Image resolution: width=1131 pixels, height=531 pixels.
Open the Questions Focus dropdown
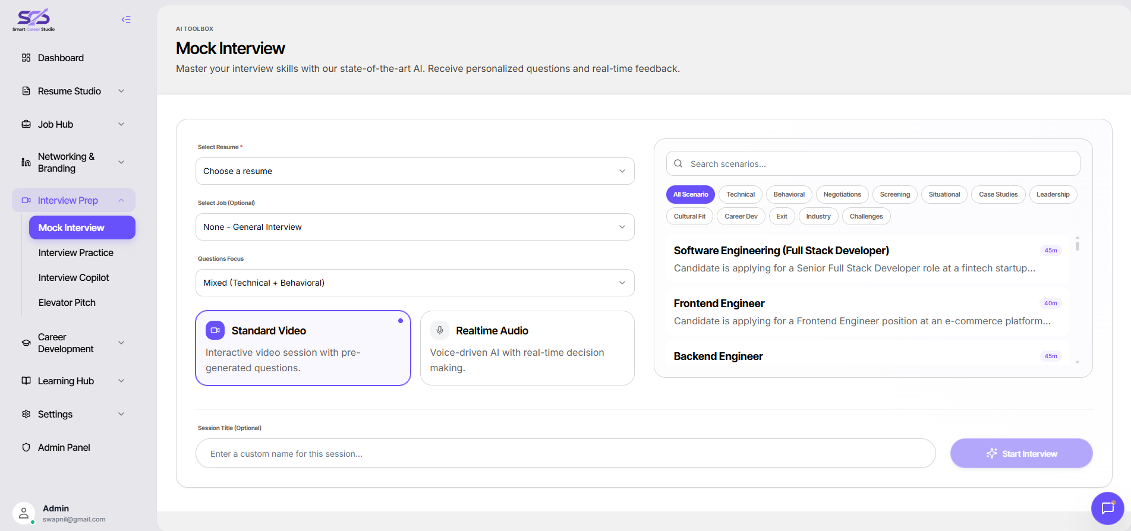click(x=415, y=283)
